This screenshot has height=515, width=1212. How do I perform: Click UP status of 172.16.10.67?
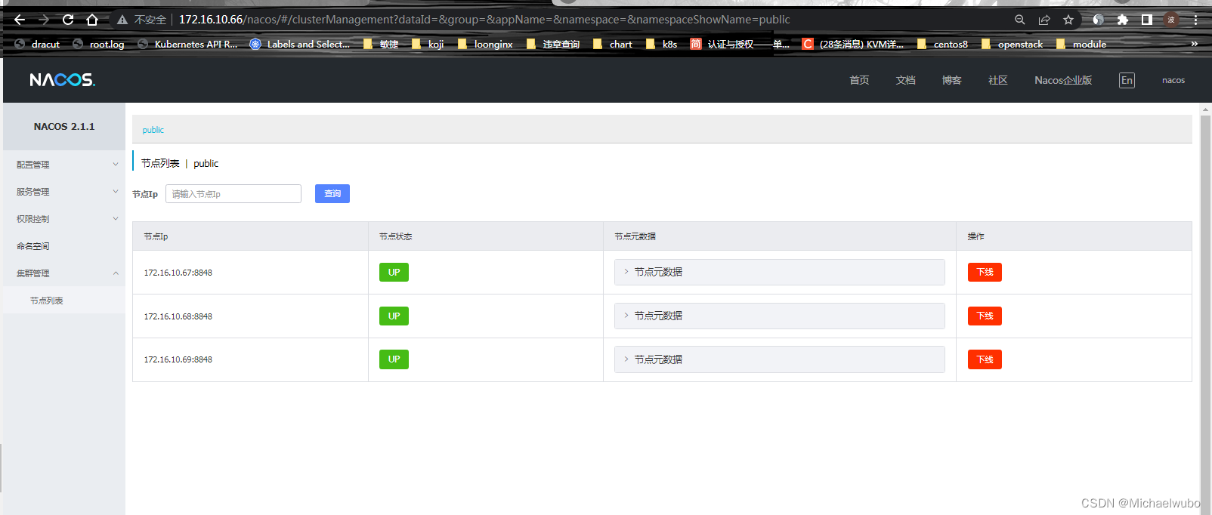(x=394, y=272)
